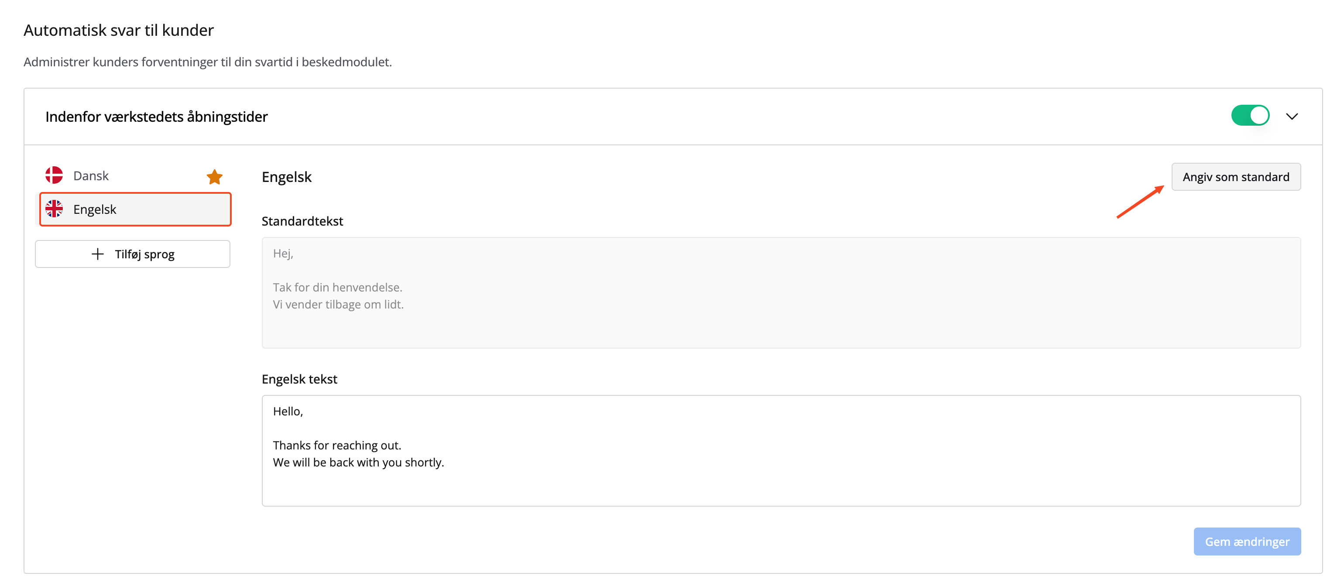Click into the Engelsk tekst text area
This screenshot has height=576, width=1344.
[x=781, y=450]
